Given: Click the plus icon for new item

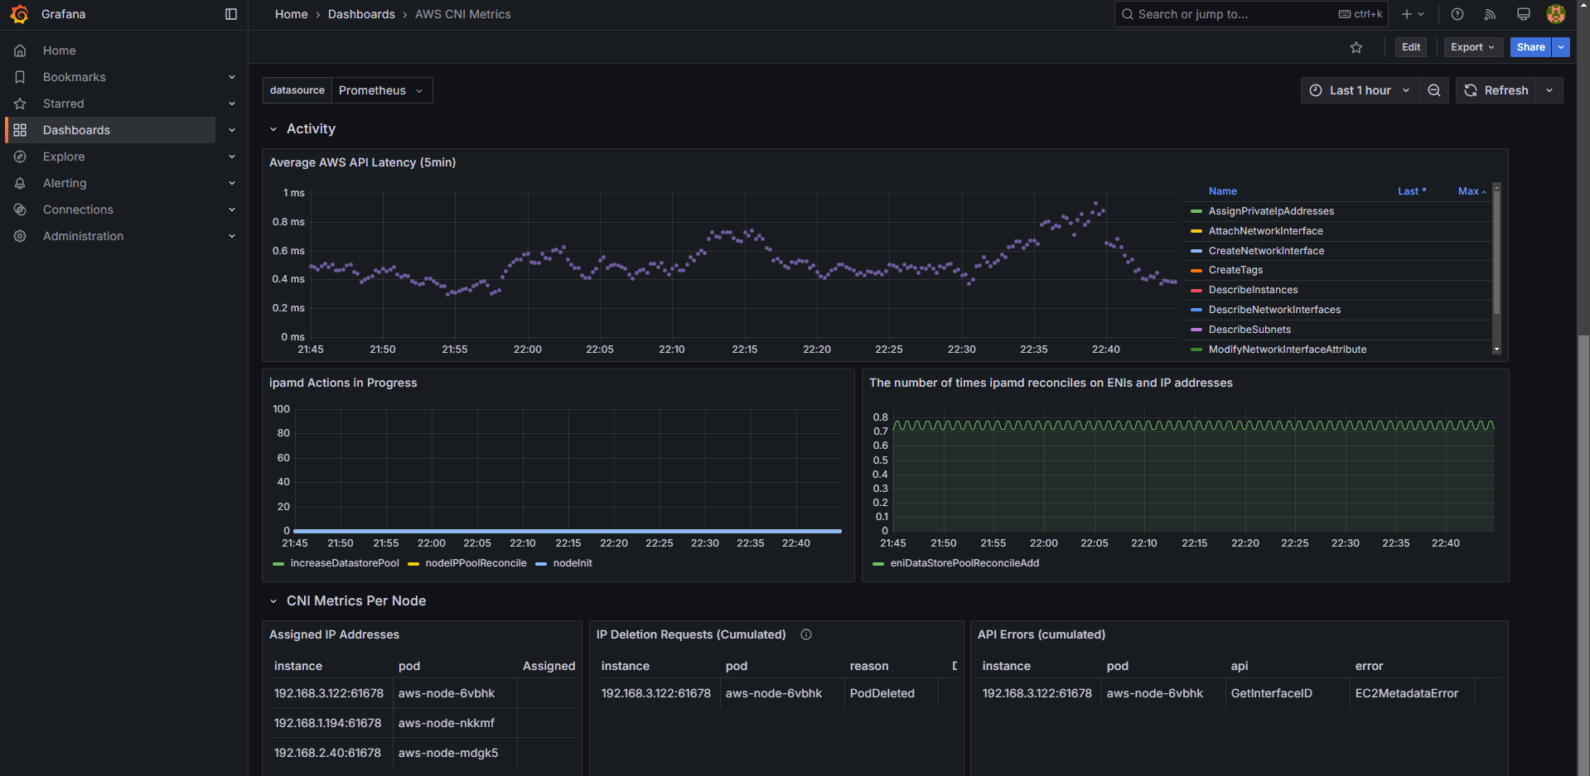Looking at the screenshot, I should click(x=1412, y=14).
